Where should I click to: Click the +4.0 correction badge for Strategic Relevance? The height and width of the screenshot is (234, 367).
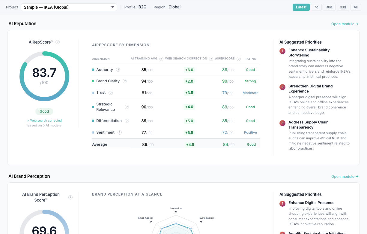(x=189, y=107)
